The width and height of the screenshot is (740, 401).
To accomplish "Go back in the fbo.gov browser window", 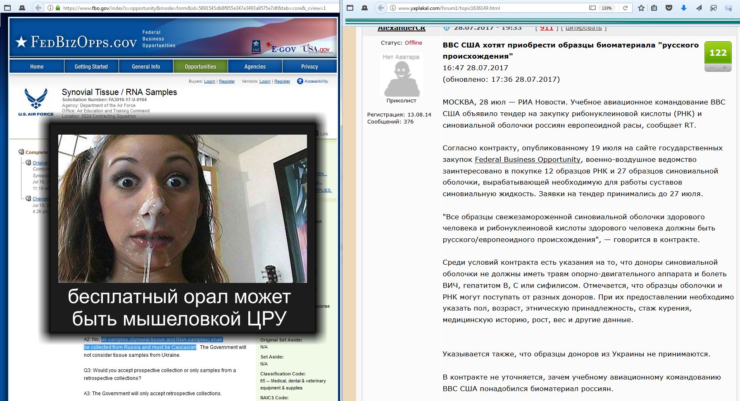I will tap(38, 8).
